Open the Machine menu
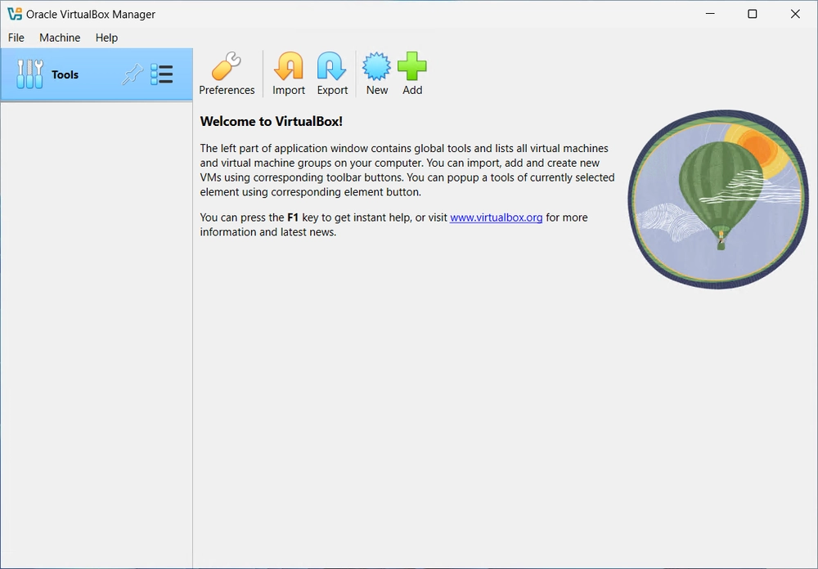The image size is (818, 569). pyautogui.click(x=60, y=38)
